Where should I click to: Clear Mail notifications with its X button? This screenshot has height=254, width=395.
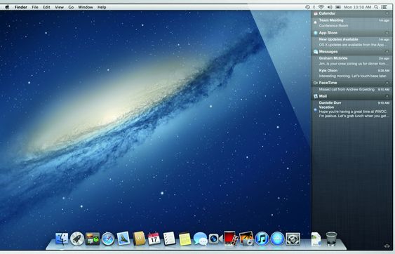coord(387,96)
